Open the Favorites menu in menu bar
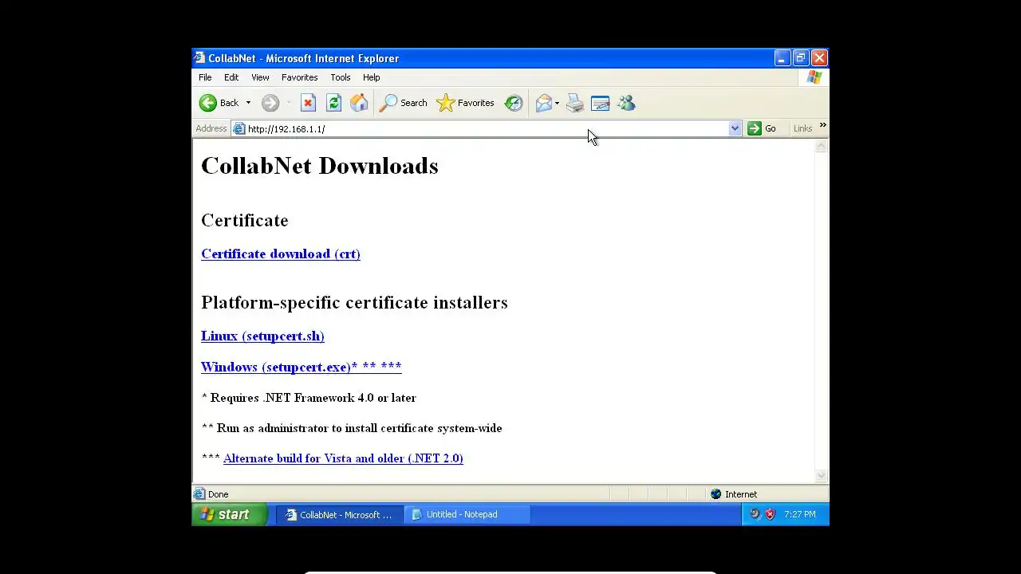 click(300, 77)
